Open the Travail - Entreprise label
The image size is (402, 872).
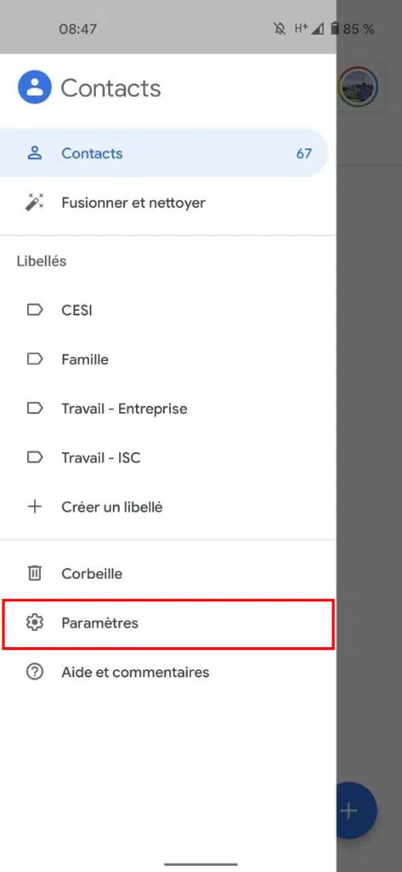(167, 409)
